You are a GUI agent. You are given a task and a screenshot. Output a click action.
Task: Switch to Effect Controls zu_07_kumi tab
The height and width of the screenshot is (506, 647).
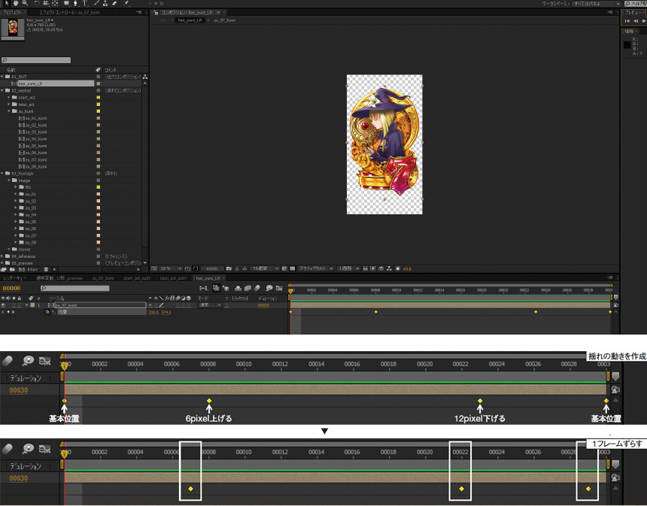[x=69, y=12]
